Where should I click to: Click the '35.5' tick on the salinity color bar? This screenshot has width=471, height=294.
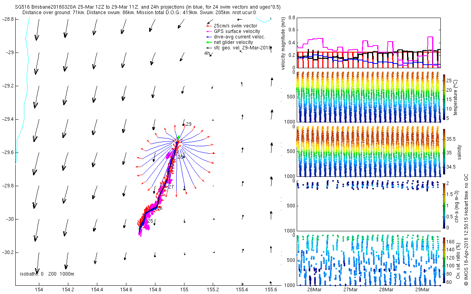451,139
